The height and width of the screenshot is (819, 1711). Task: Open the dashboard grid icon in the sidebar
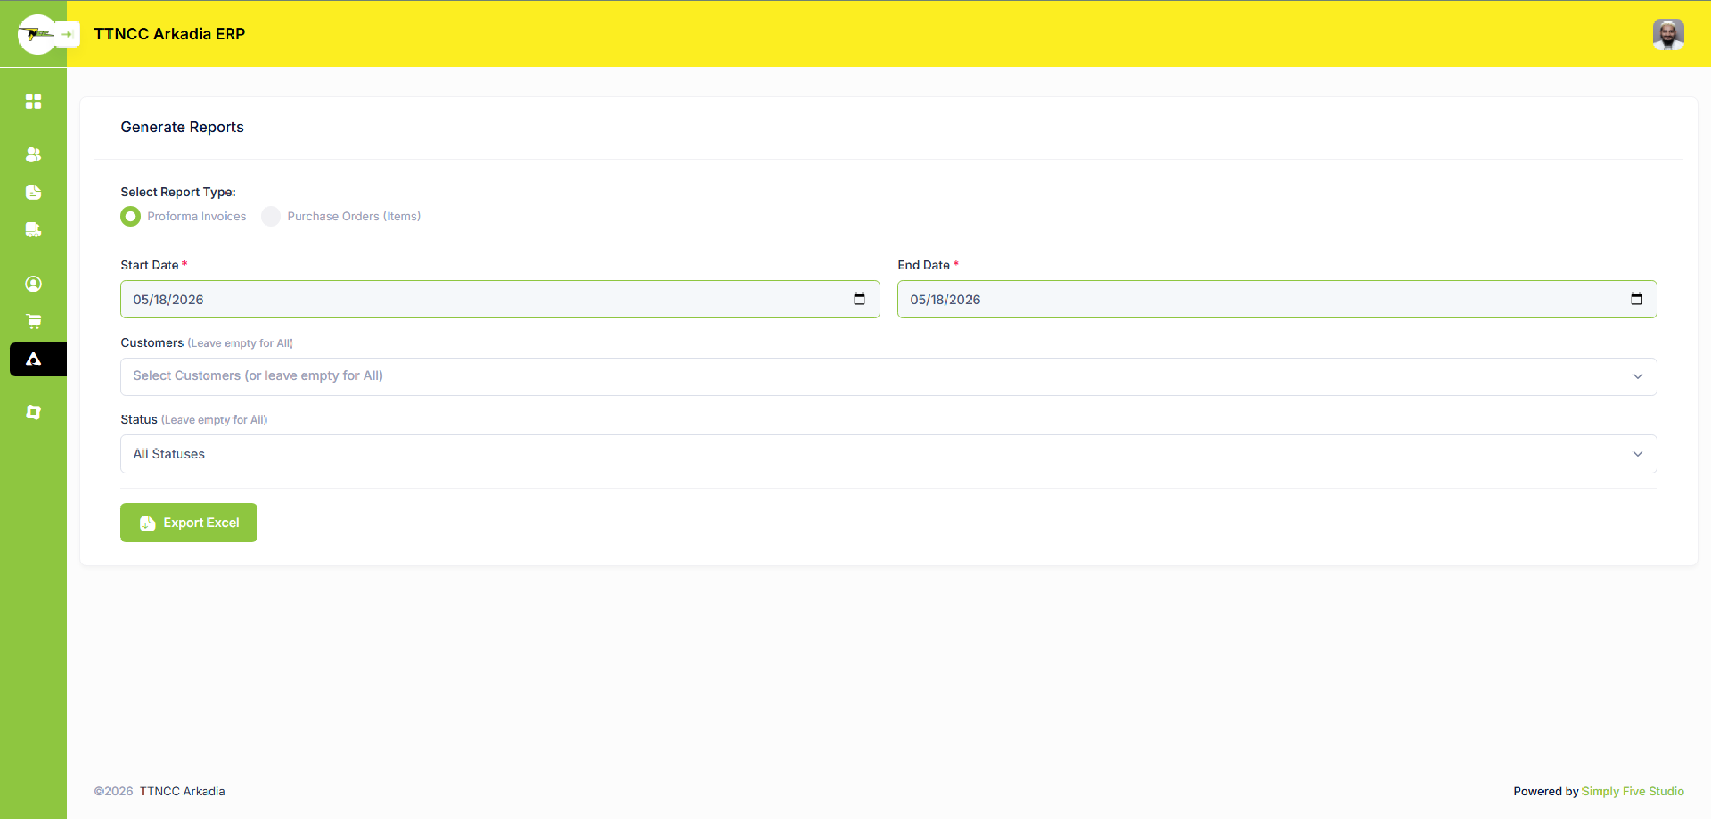[x=33, y=101]
